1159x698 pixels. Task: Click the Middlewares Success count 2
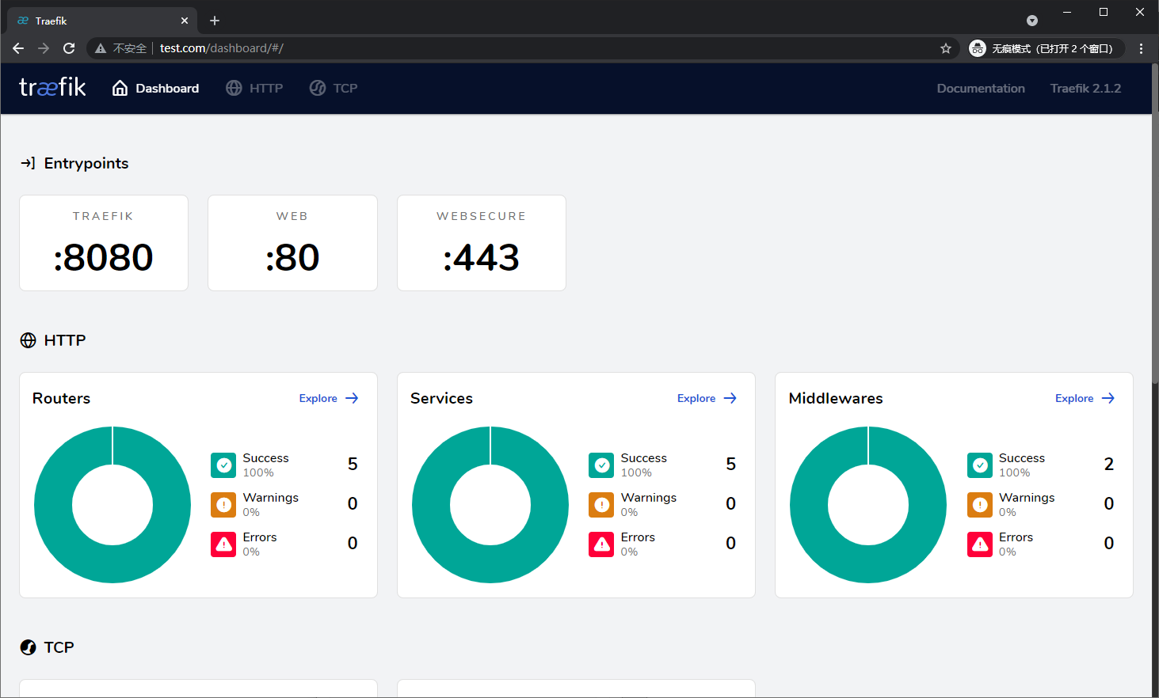click(1109, 464)
